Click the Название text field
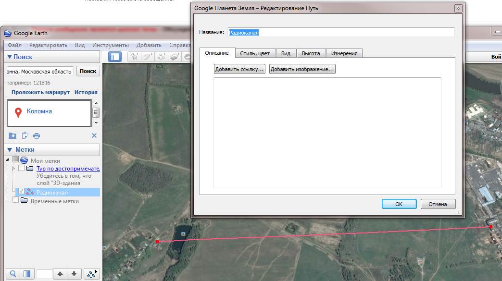This screenshot has height=281, width=502. 340,32
